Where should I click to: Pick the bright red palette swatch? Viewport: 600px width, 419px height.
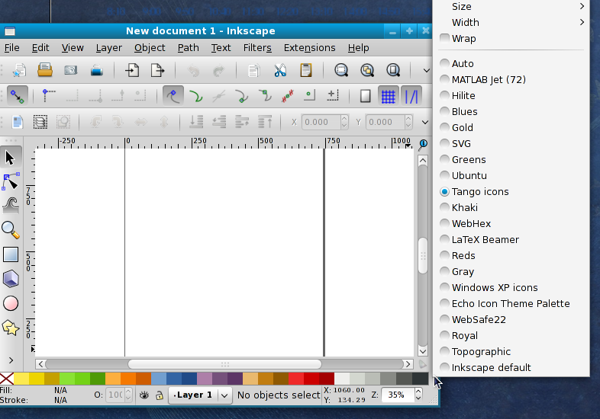(296, 379)
